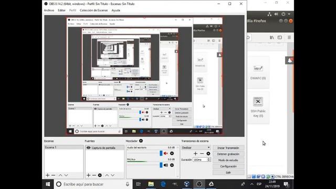
Task: Click the Detener grabación button
Action: click(228, 154)
